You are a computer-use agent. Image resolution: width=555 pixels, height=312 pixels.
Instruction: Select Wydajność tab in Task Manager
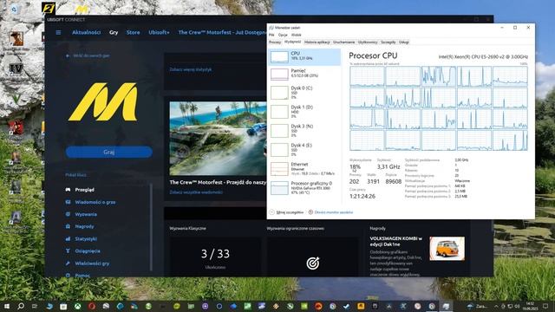pyautogui.click(x=292, y=42)
